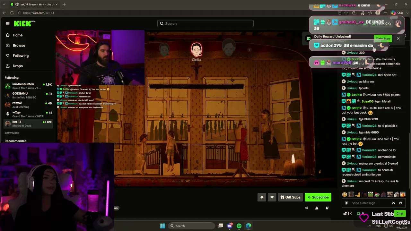This screenshot has height=231, width=411.
Task: Open the browser profile avatar
Action: (378, 13)
